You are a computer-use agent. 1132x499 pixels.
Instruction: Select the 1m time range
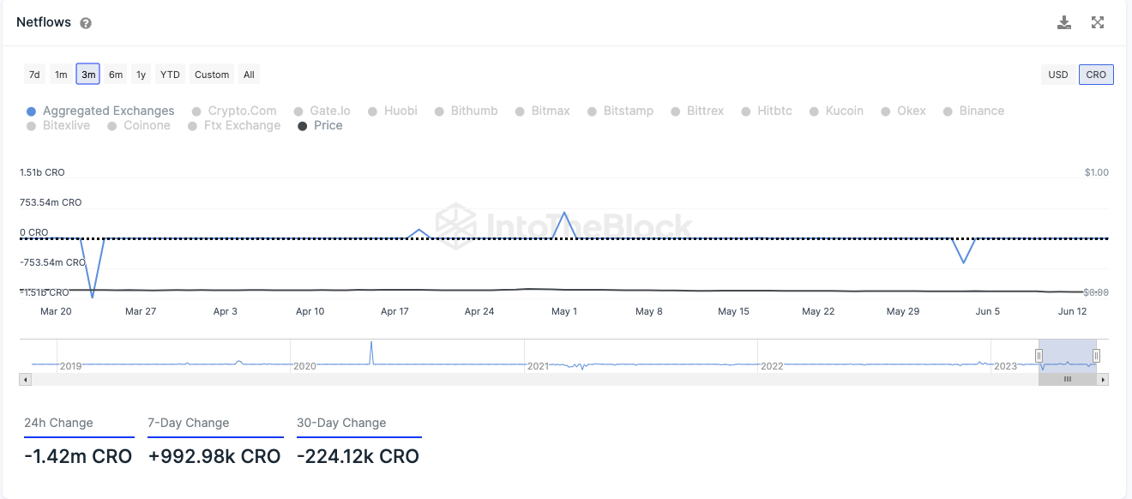pos(61,75)
